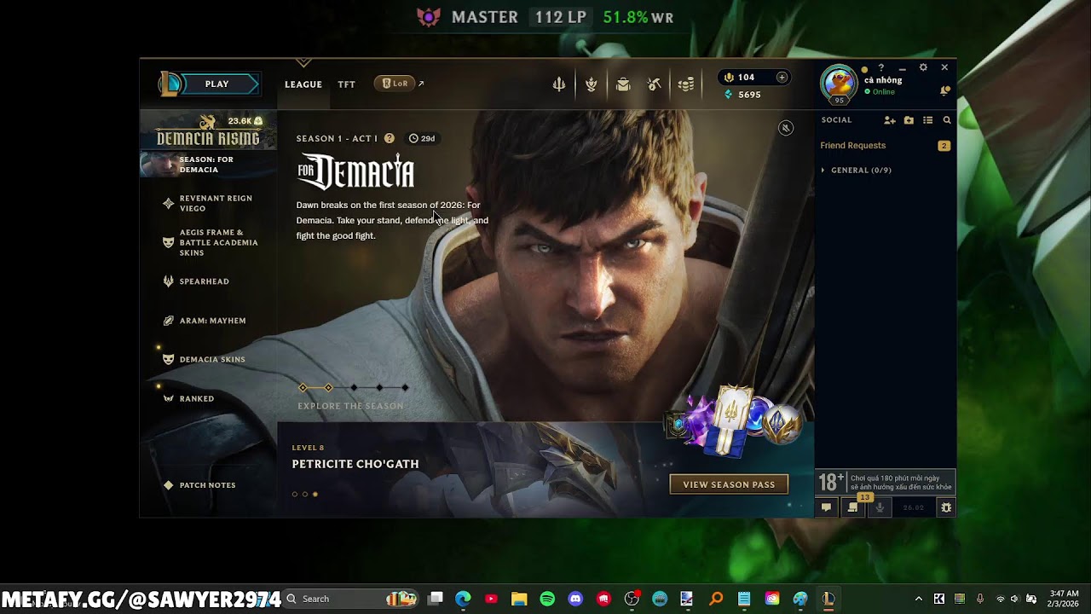Viewport: 1091px width, 614px height.
Task: Open Microsoft Edge from the taskbar
Action: click(463, 599)
